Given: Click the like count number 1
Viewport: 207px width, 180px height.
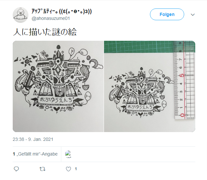Looking at the screenshot, I should coord(76,169).
